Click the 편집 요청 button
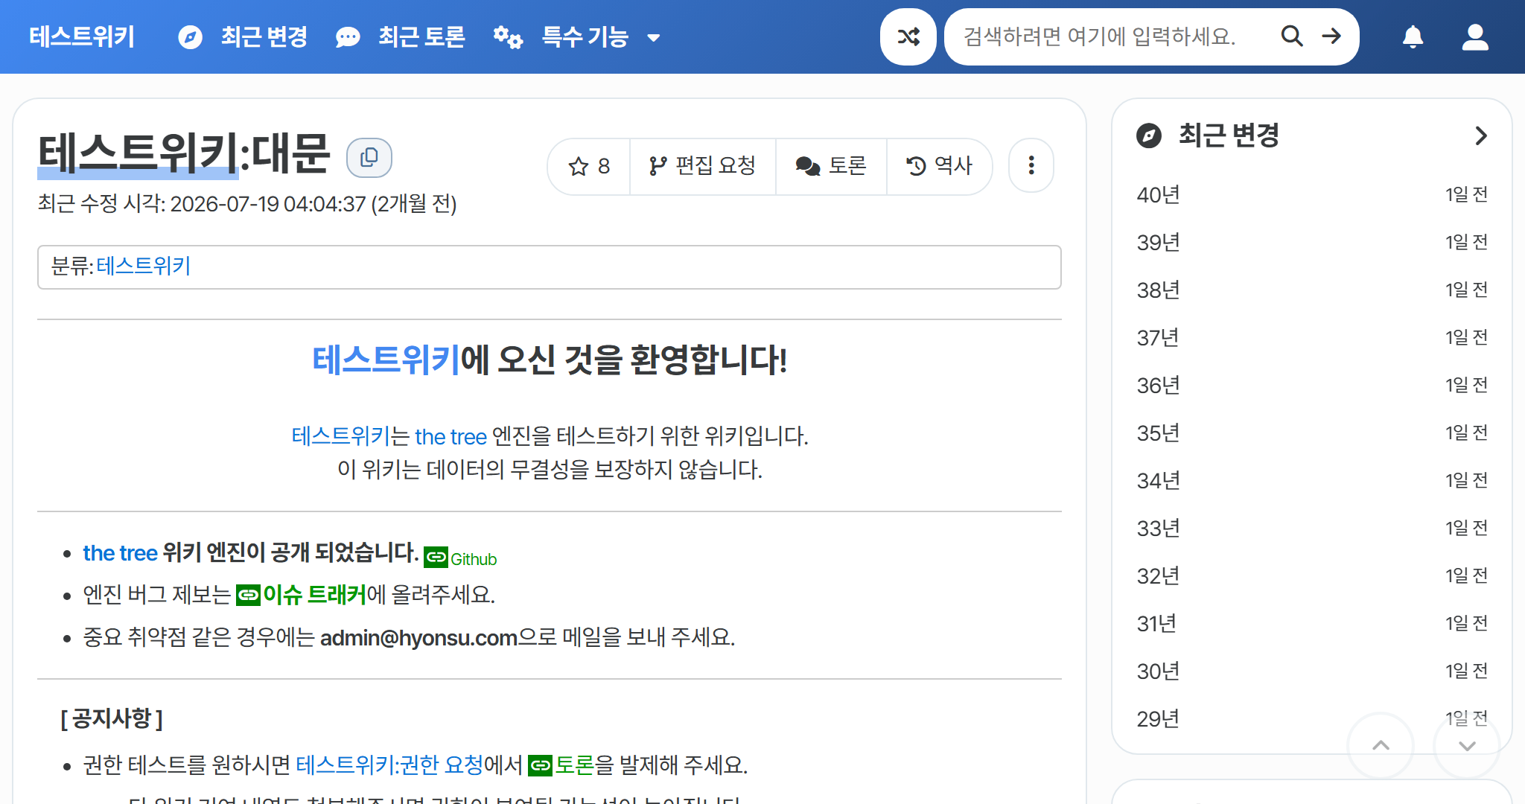Screen dimensions: 1525x804 703,166
